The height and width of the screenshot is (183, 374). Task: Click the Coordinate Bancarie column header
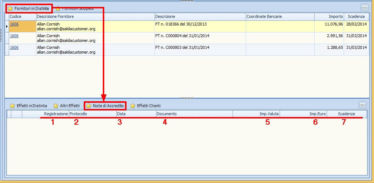[x=280, y=17]
